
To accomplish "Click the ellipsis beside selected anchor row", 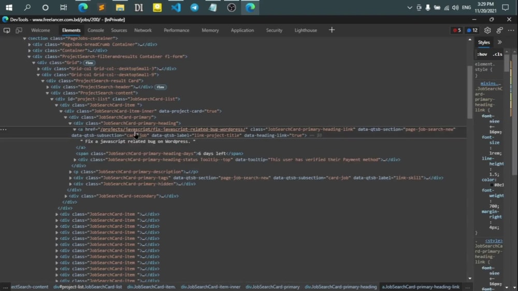I will pos(3,130).
